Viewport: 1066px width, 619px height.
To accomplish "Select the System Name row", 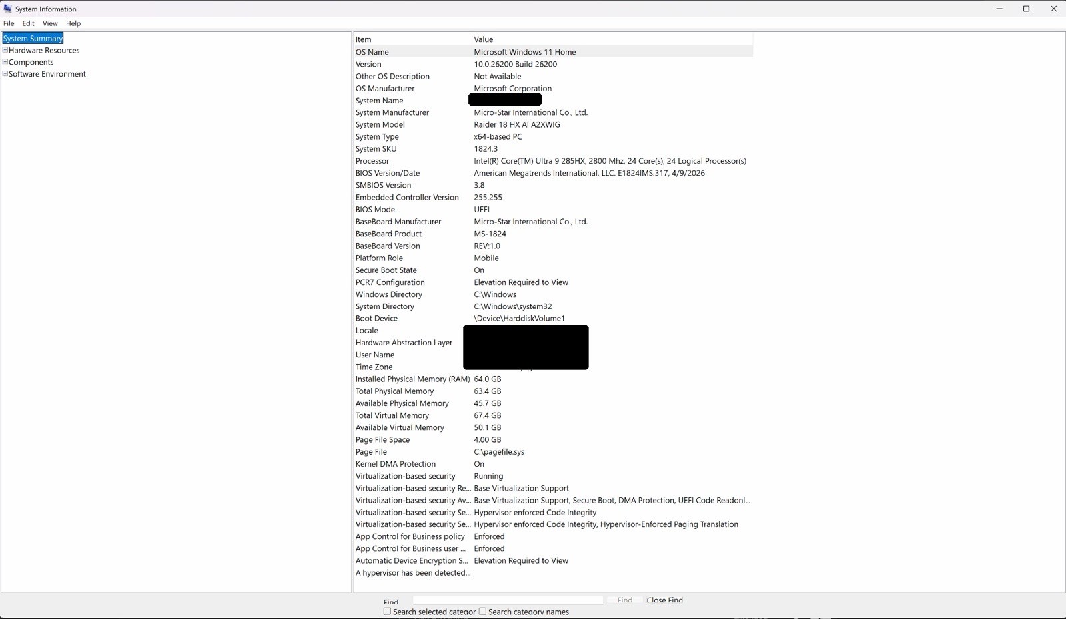I will (553, 101).
